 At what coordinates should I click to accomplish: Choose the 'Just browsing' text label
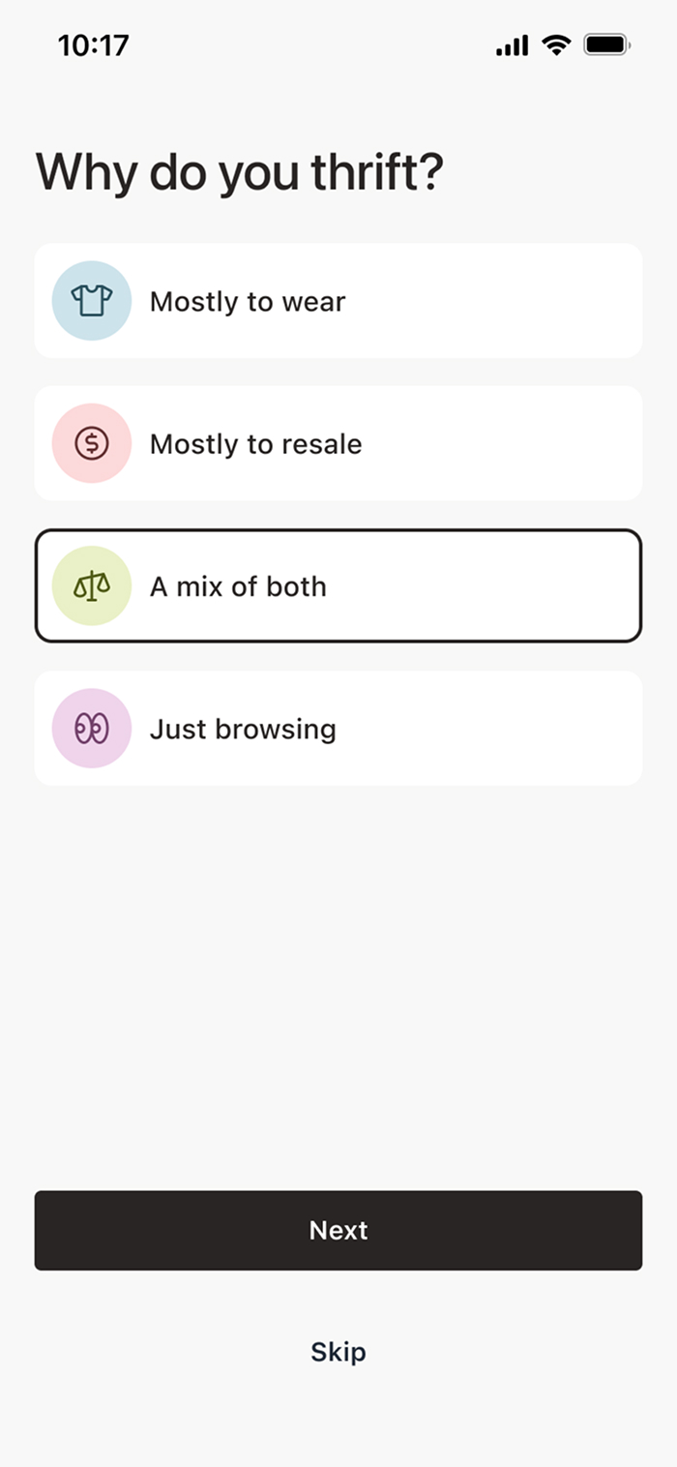click(x=243, y=729)
